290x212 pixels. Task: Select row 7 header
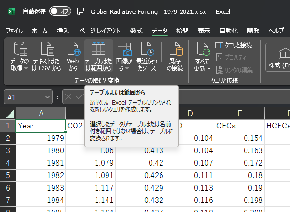8,200
